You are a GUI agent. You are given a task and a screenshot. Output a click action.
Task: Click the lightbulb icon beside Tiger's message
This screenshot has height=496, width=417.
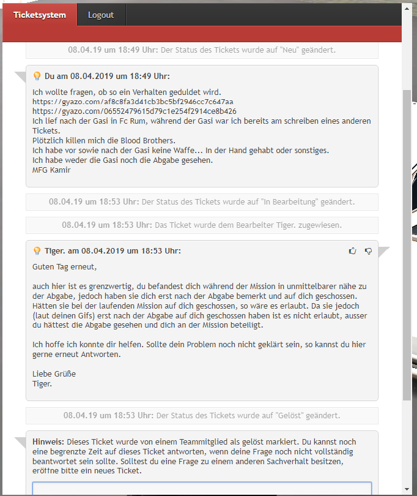(37, 251)
